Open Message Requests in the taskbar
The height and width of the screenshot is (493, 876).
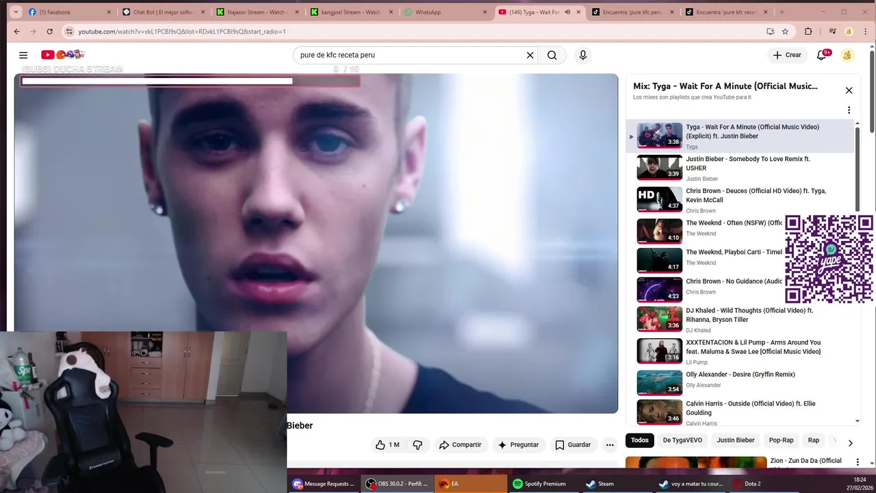(x=324, y=483)
